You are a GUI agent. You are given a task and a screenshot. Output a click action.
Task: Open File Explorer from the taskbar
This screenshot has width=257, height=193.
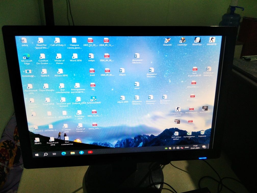pyautogui.click(x=72, y=153)
